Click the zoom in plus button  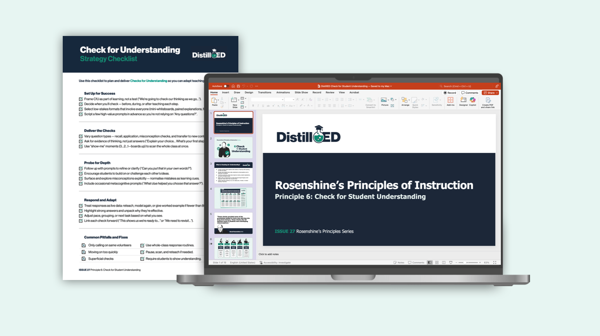pyautogui.click(x=480, y=263)
